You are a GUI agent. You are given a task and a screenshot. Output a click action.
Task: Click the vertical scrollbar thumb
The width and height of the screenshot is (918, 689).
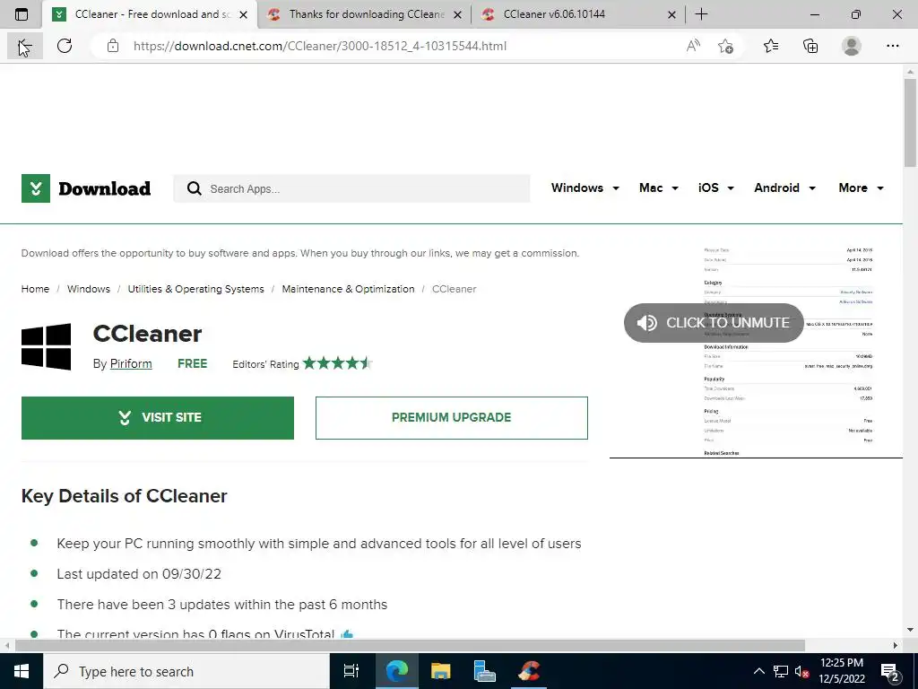click(x=910, y=123)
